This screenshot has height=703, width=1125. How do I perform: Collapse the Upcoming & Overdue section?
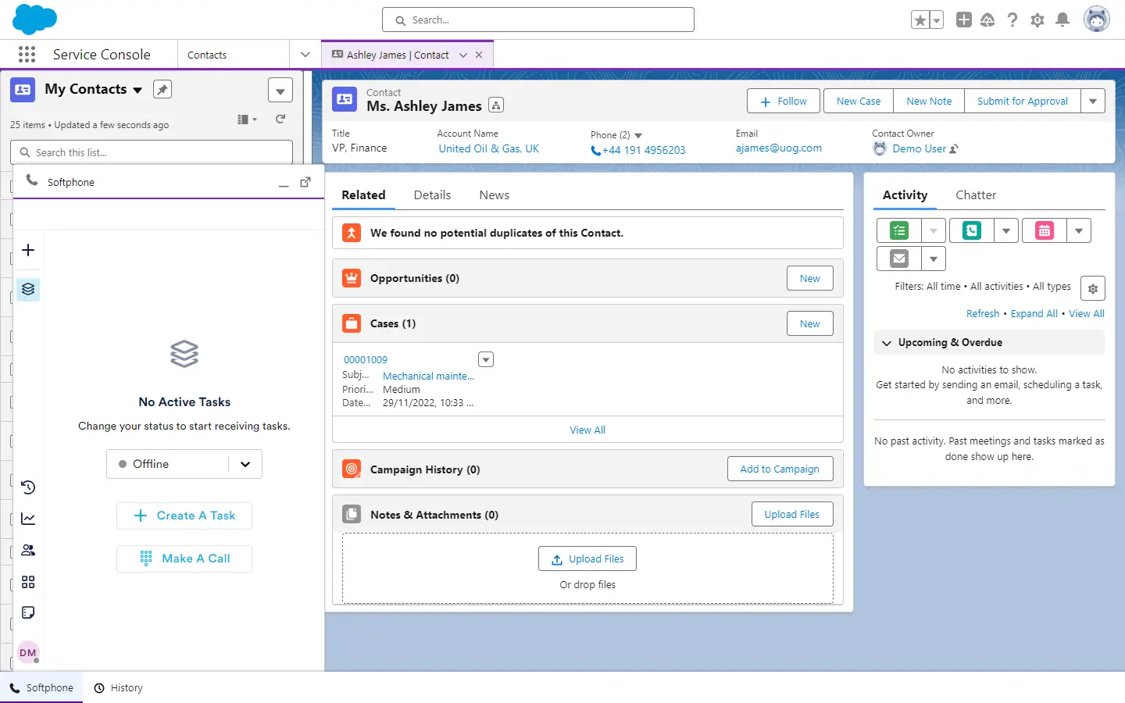click(887, 343)
